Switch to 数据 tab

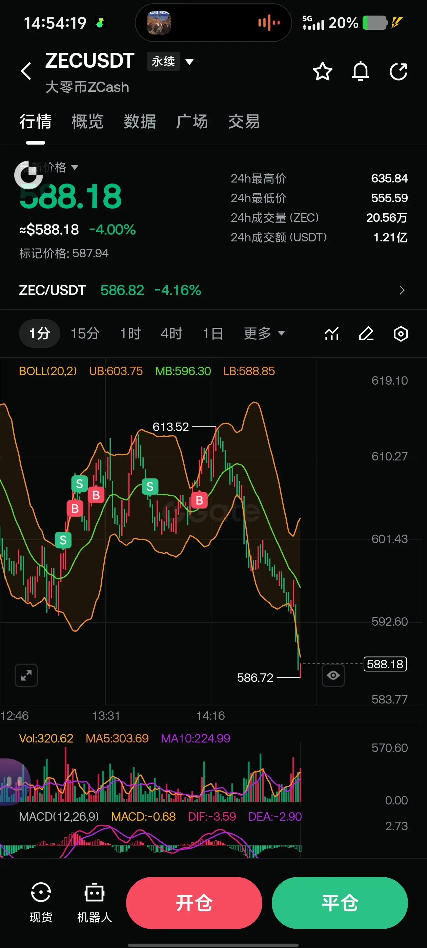point(140,122)
